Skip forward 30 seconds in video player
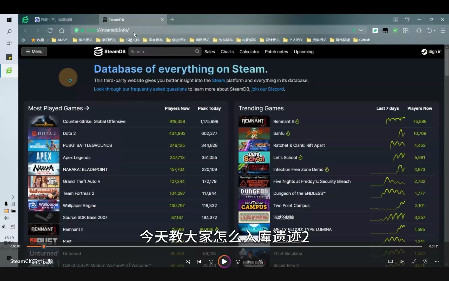This screenshot has height=281, width=449. point(238,262)
